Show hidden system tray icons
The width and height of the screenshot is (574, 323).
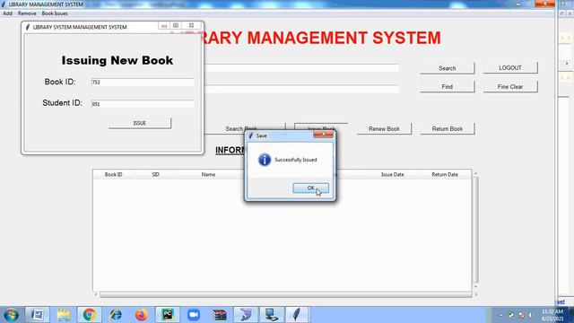[x=501, y=315]
